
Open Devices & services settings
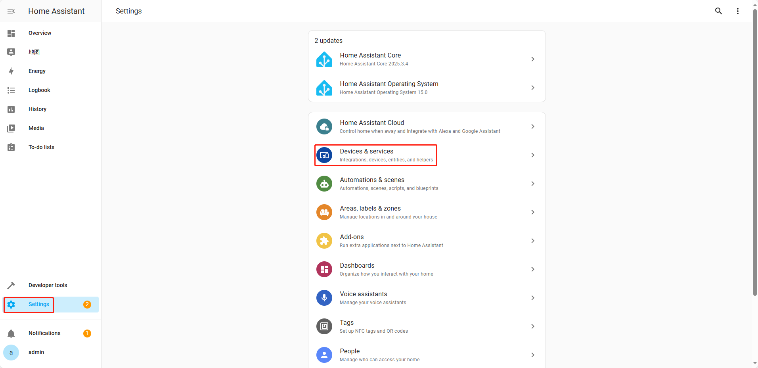pos(427,155)
